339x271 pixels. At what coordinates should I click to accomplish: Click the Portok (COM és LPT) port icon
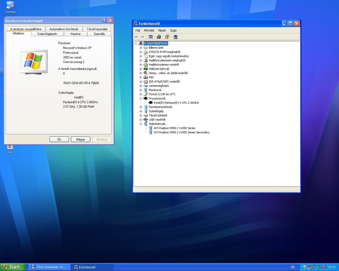(x=145, y=94)
